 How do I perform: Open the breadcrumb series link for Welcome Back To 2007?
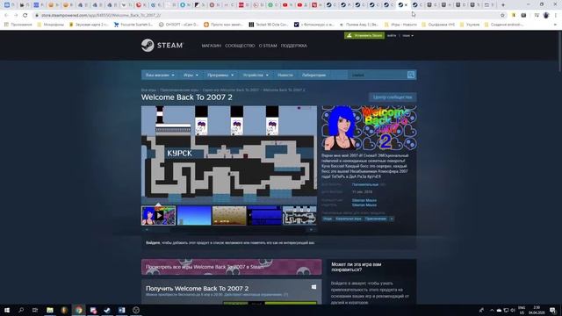pyautogui.click(x=230, y=90)
